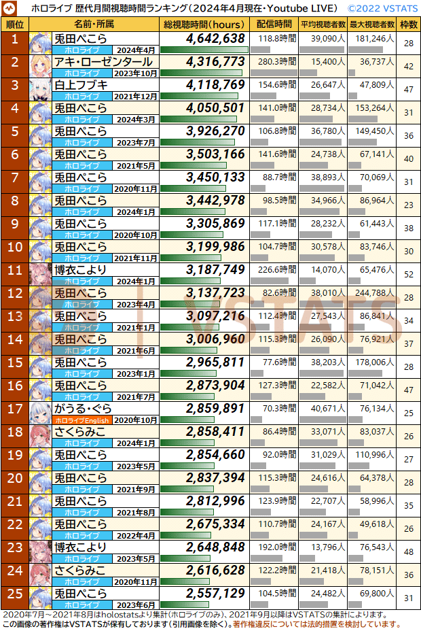Click the 3,006,960 total hours value
The width and height of the screenshot is (421, 629).
[215, 339]
